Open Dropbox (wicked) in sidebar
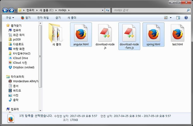193x126 pixels. click(24, 67)
